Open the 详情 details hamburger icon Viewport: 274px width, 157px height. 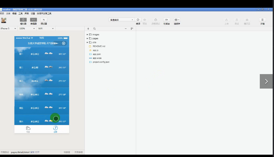[x=262, y=20]
